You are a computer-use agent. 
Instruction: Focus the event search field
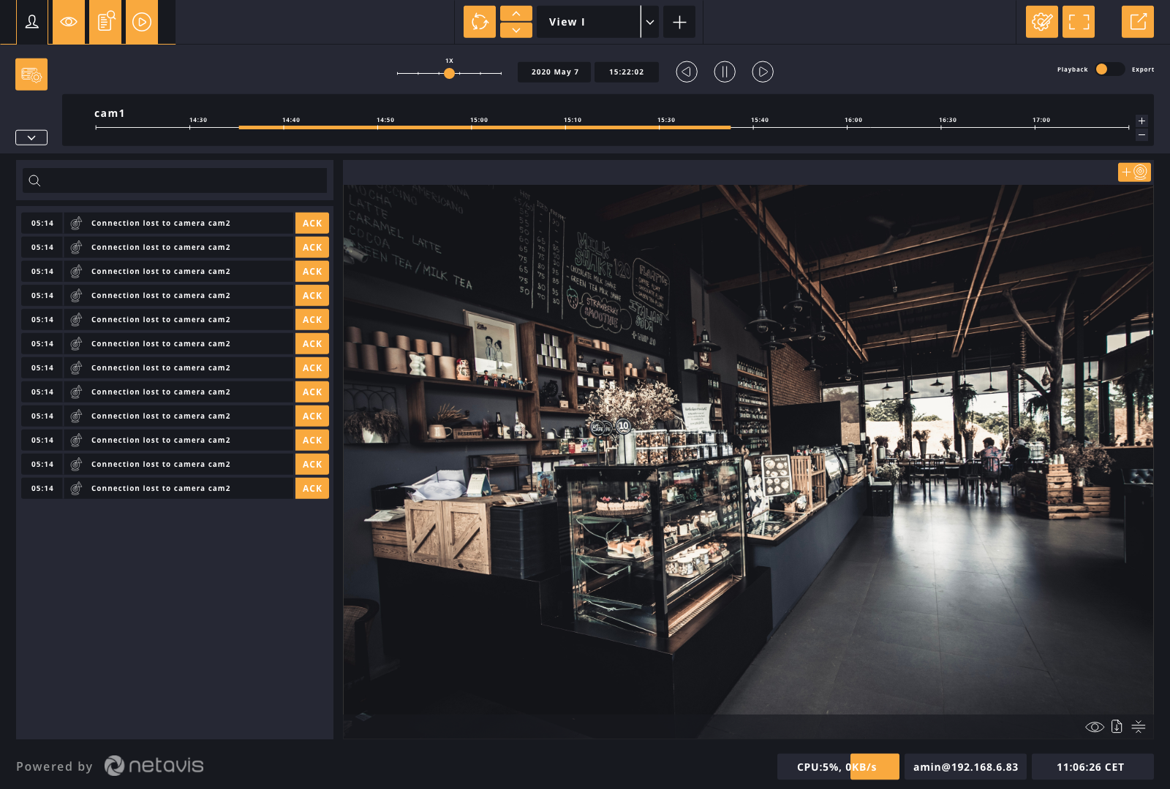coord(175,180)
